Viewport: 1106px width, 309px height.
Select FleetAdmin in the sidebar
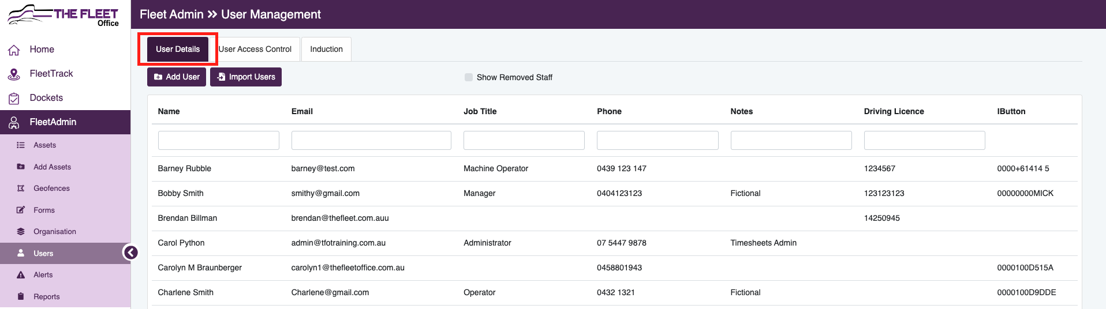click(x=65, y=122)
